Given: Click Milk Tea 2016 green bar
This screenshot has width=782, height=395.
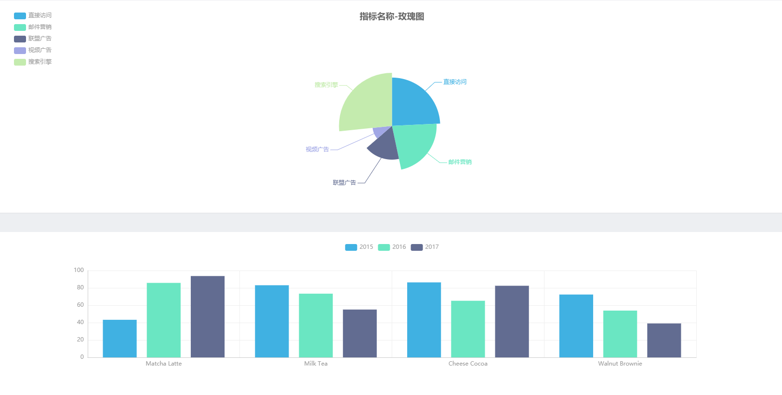Looking at the screenshot, I should point(316,326).
